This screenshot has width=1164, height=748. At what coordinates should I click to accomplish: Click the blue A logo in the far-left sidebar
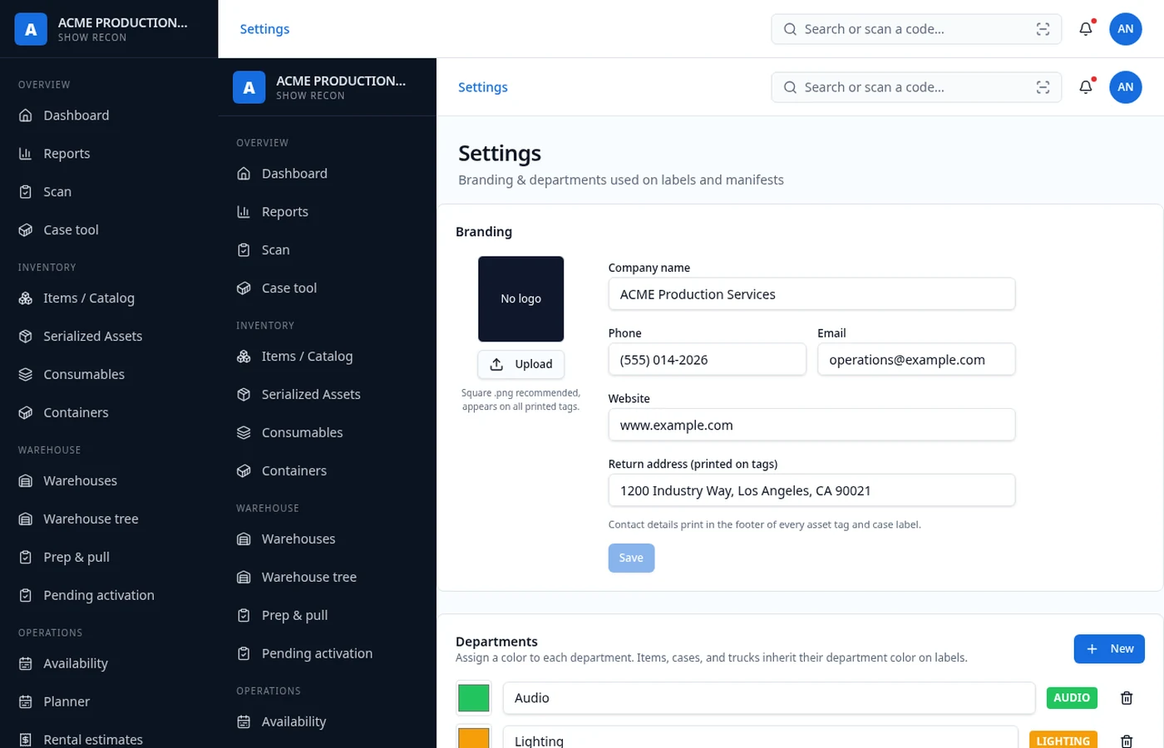tap(31, 29)
